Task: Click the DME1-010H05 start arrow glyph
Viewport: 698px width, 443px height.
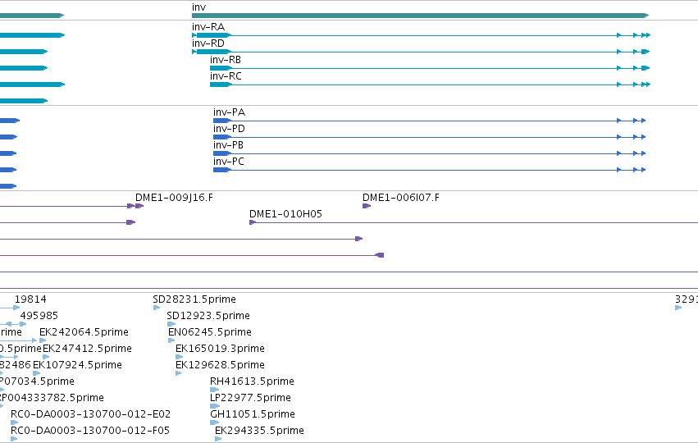Action: 253,222
